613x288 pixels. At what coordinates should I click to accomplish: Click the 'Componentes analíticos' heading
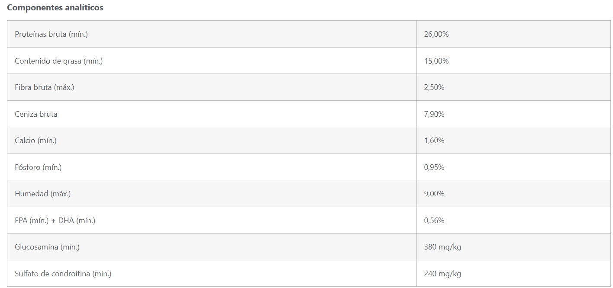[55, 8]
